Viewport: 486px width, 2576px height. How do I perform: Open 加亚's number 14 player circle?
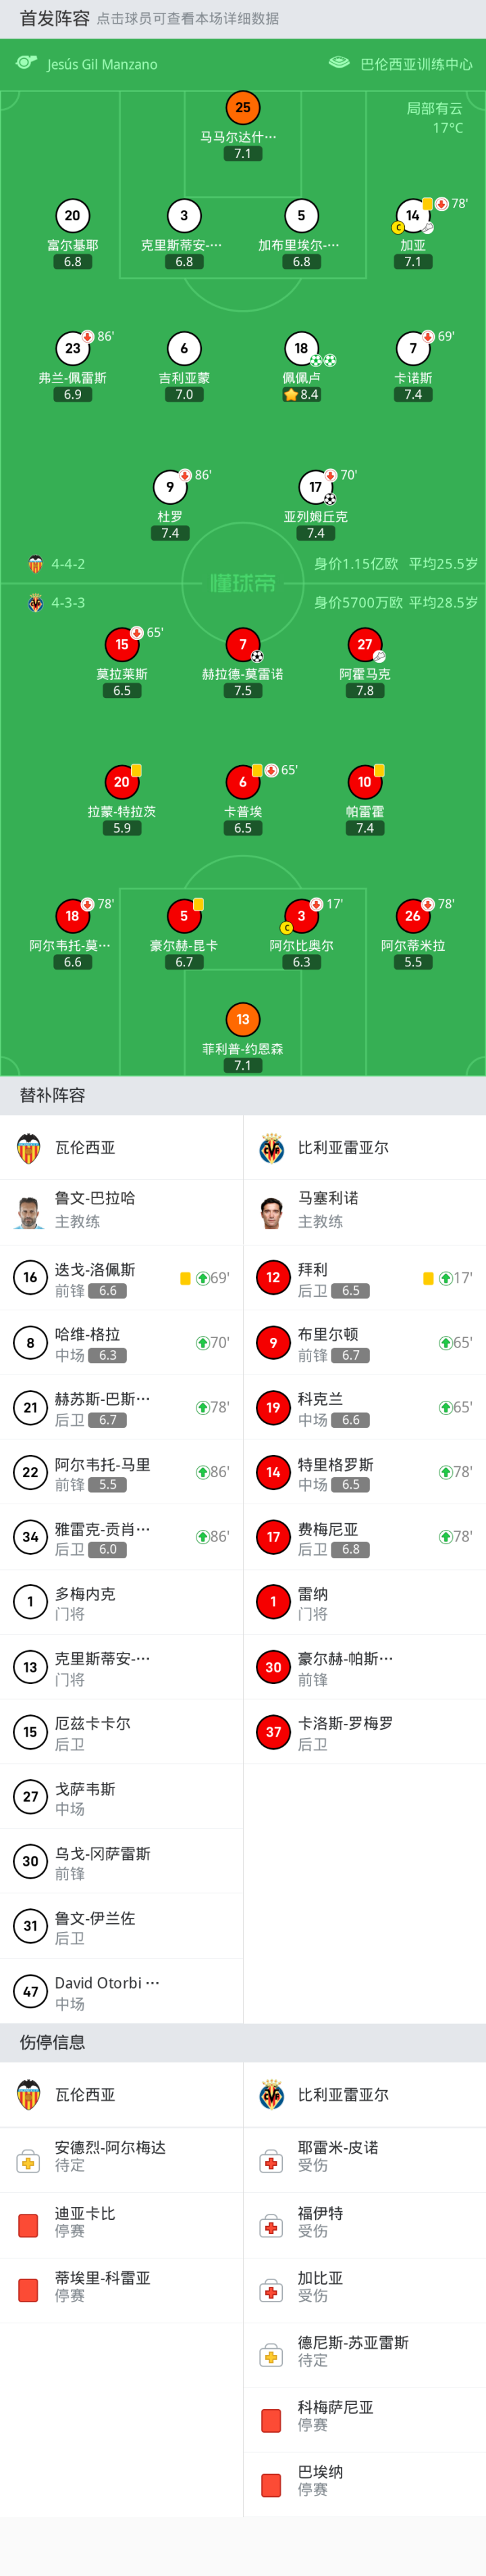pos(412,216)
